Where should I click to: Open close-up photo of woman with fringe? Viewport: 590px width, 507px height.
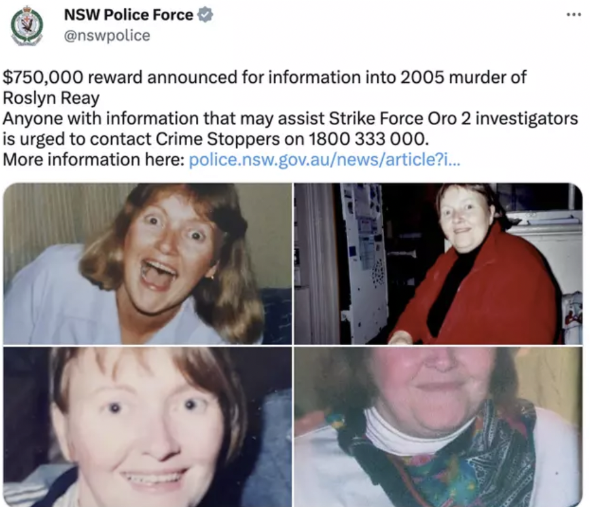point(148,427)
